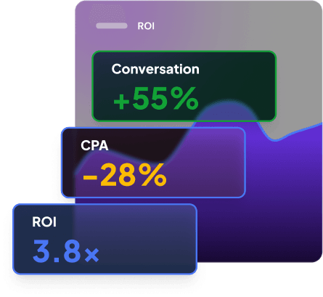The height and width of the screenshot is (297, 323).
Task: Select the gray legend pill beside ROI
Action: click(x=112, y=25)
